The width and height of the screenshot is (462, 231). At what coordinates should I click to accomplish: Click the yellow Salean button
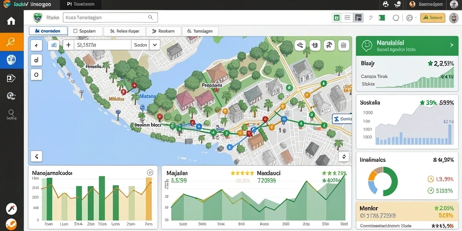pos(433,18)
